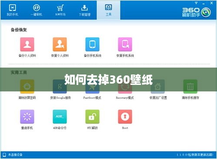Click the 安装Google服务 label
Screen dimensions: 217x159
pyautogui.click(x=60, y=98)
